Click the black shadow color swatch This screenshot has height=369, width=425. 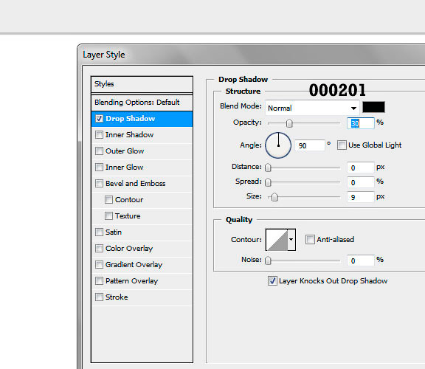pos(373,107)
